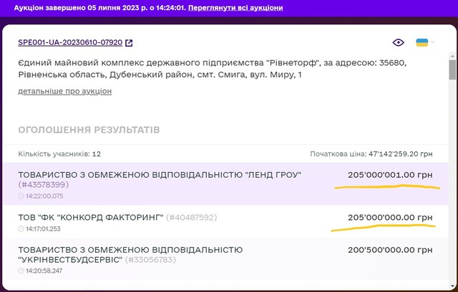Viewport: 458px width, 292px height.
Task: Click the 205'000'001.00 грн bid amount
Action: [x=390, y=175]
